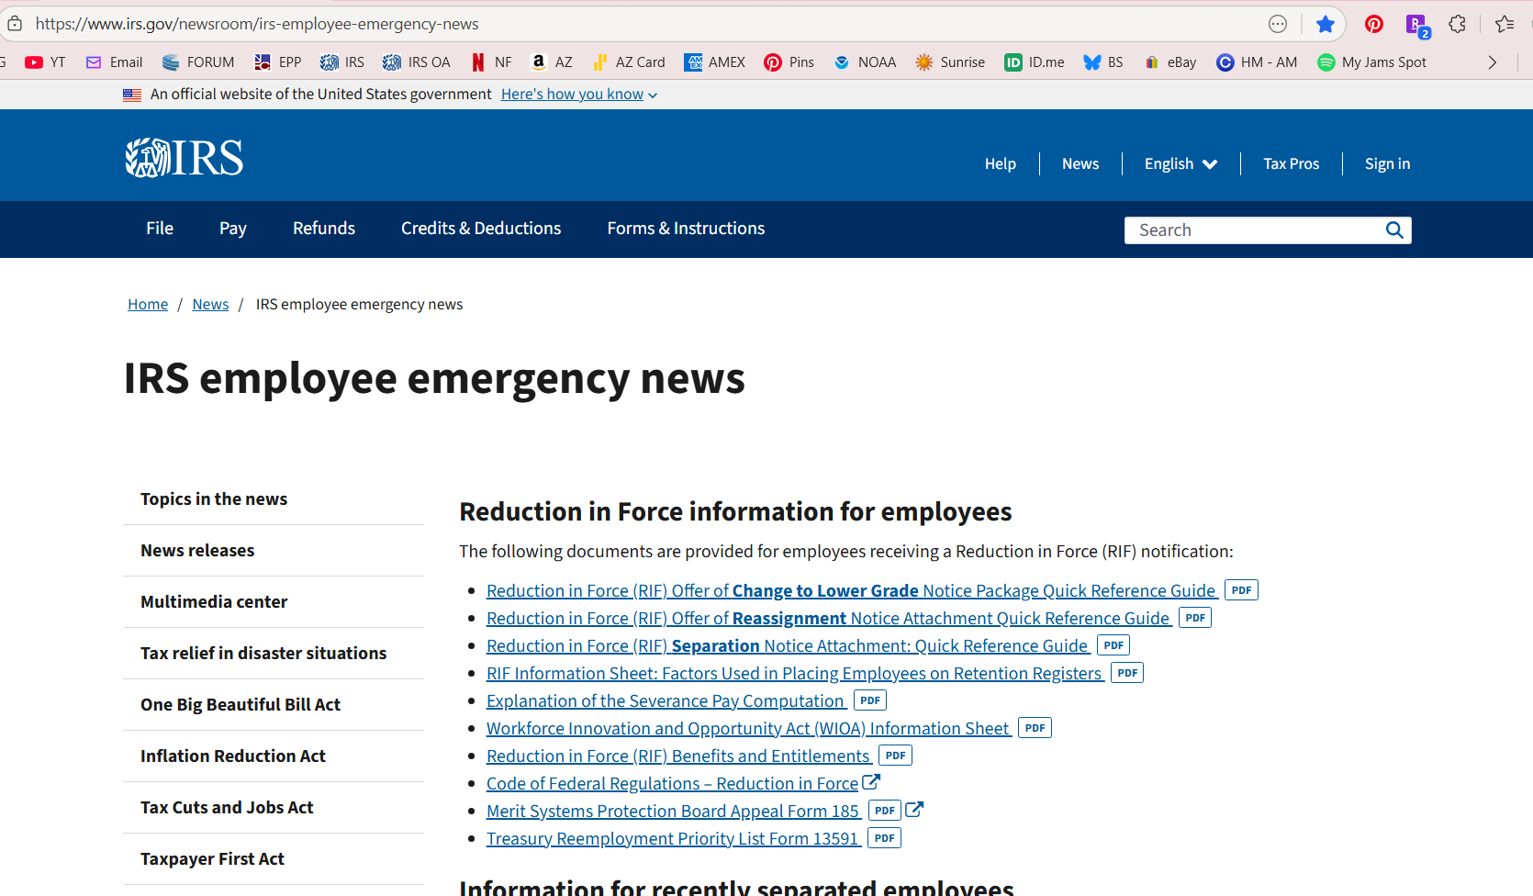Screen dimensions: 1533x896
Task: Go to the News breadcrumb link
Action: point(210,304)
